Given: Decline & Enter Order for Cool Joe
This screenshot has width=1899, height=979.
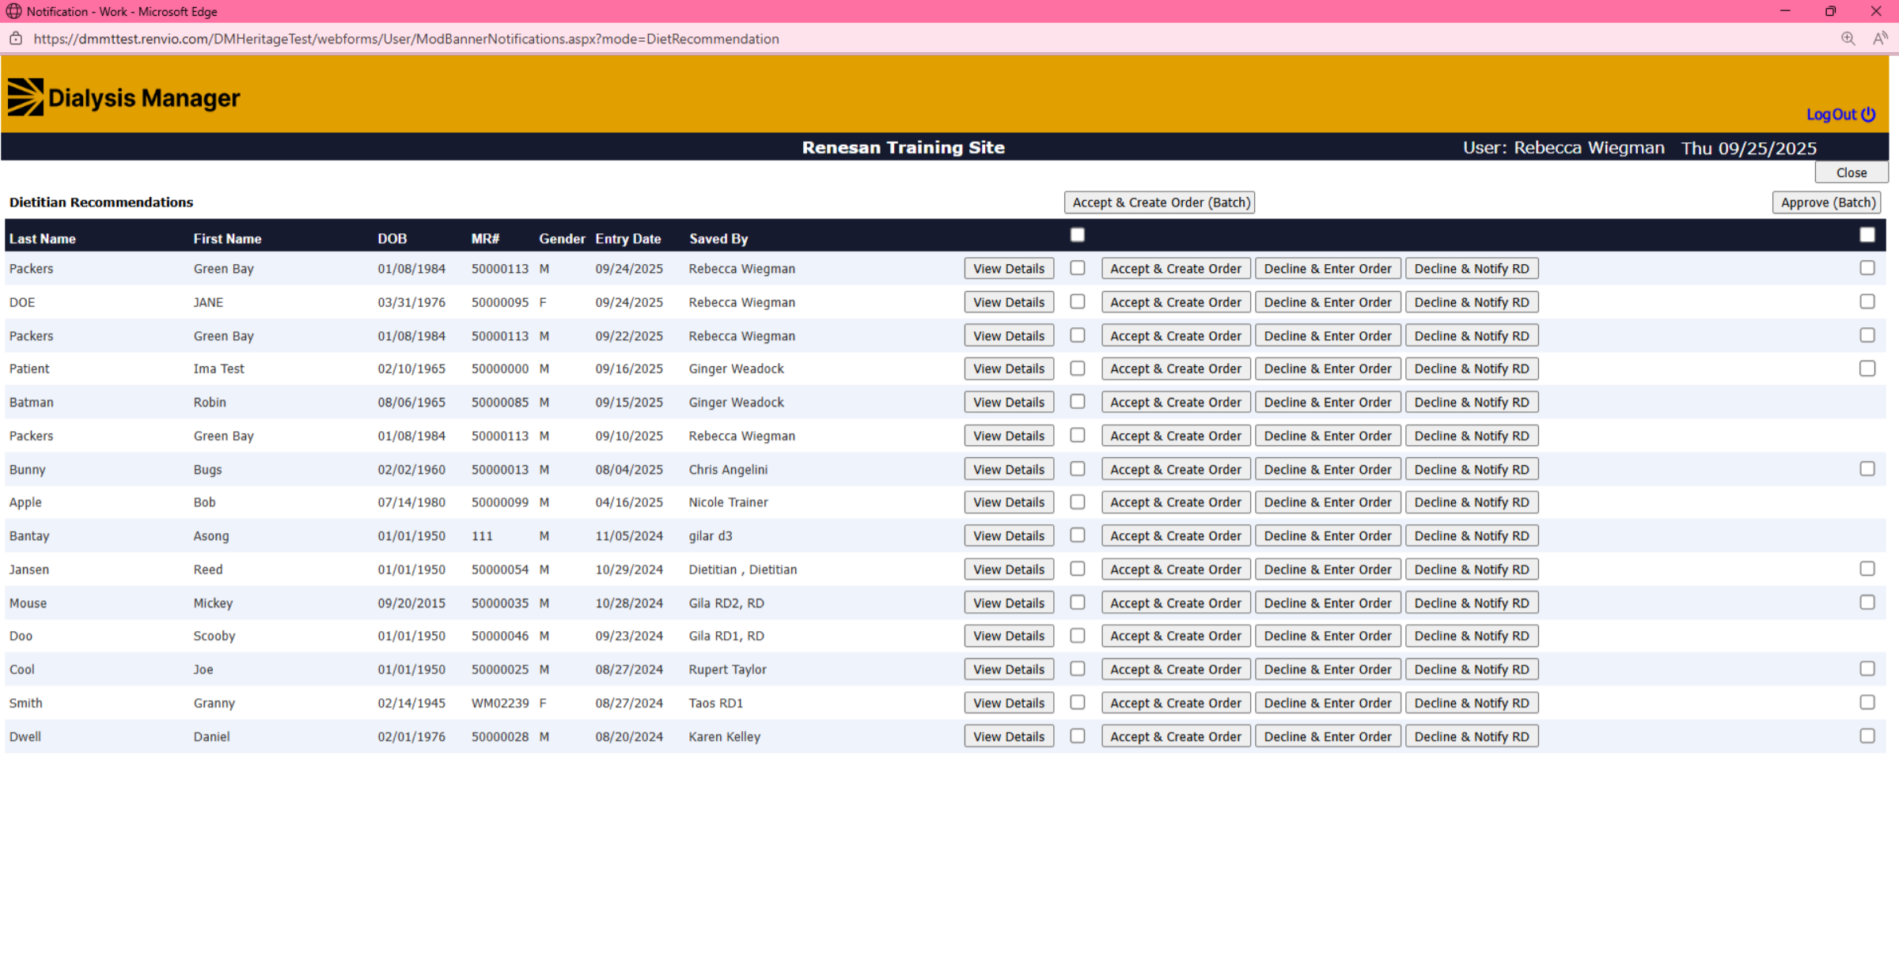Looking at the screenshot, I should click(x=1328, y=670).
